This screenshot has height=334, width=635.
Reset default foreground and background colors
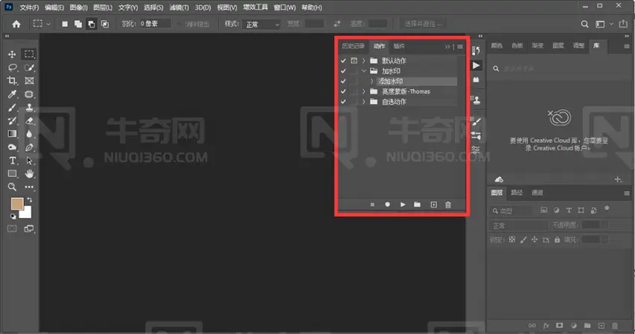click(13, 217)
